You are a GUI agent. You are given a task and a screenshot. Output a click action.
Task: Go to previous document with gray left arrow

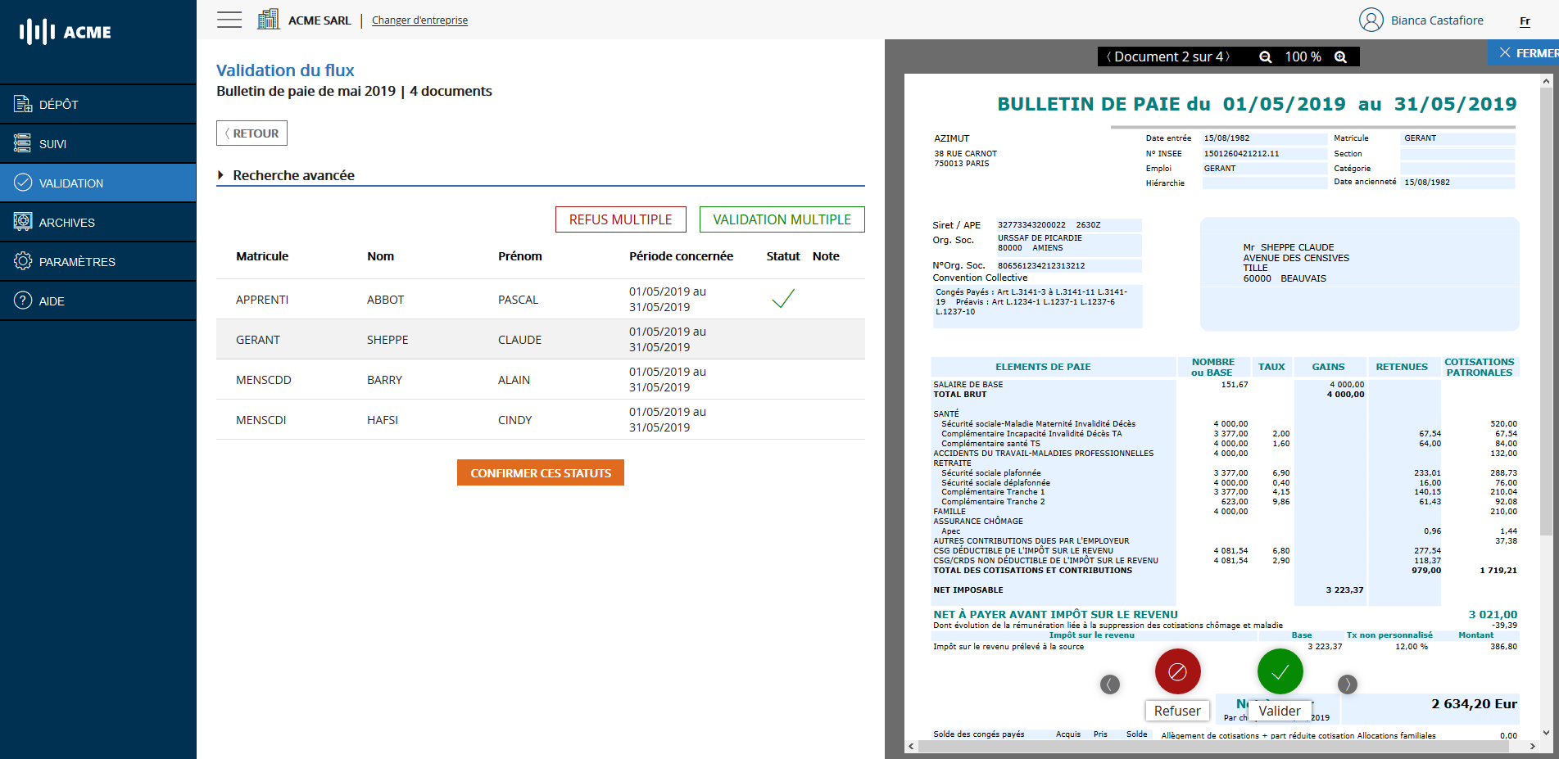[x=1110, y=684]
